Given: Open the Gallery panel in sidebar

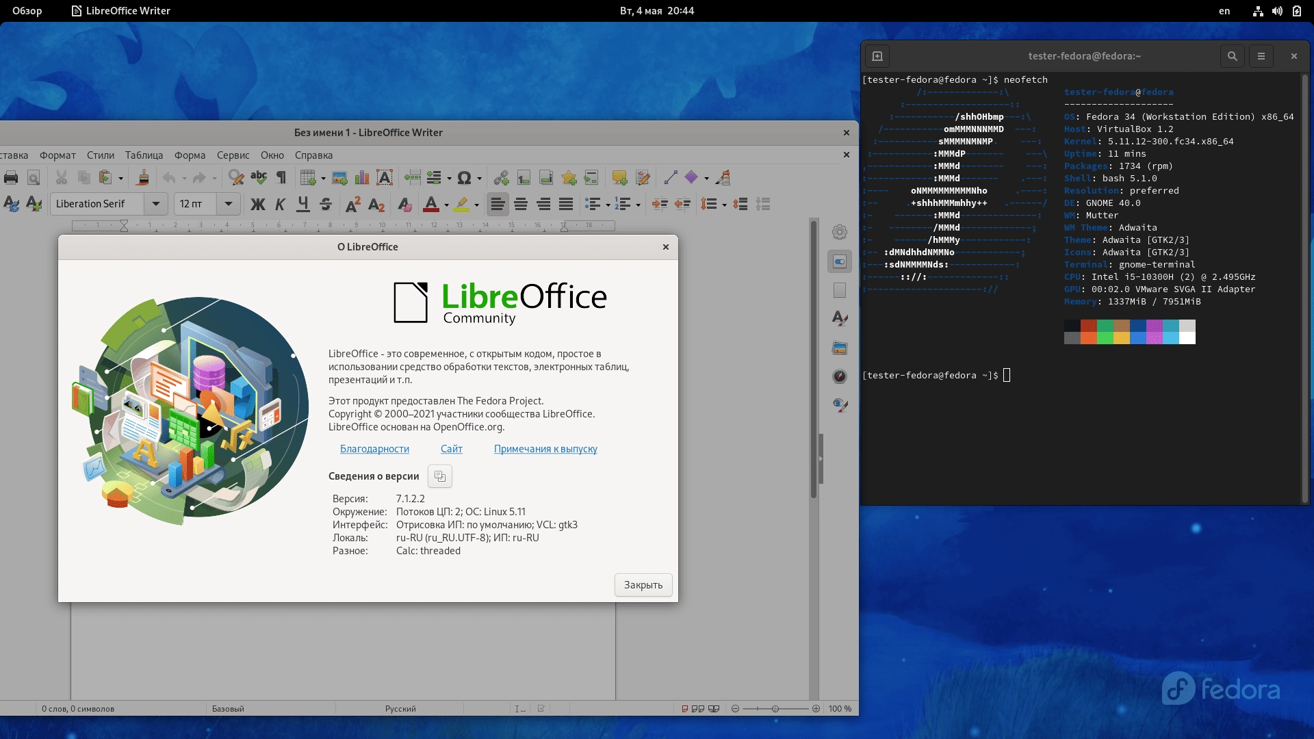Looking at the screenshot, I should click(840, 348).
